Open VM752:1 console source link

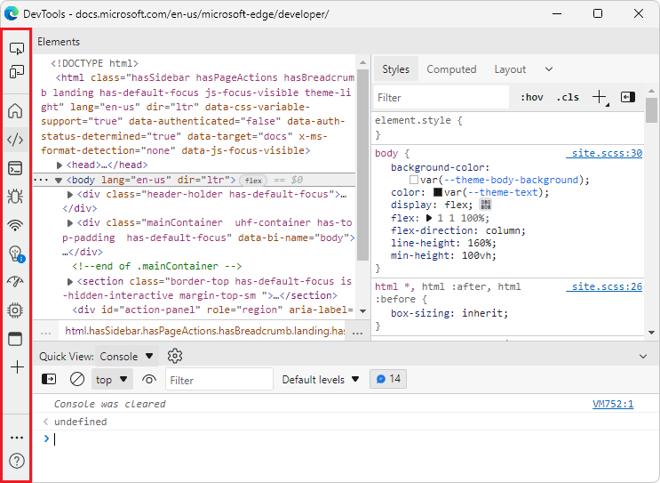(613, 404)
